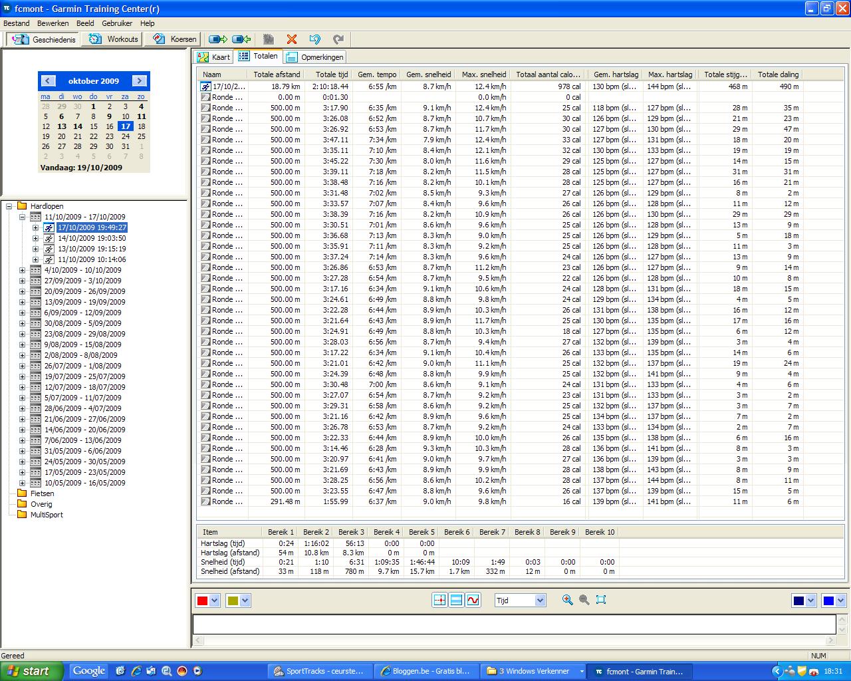
Task: Fit the graph to the window
Action: (601, 600)
